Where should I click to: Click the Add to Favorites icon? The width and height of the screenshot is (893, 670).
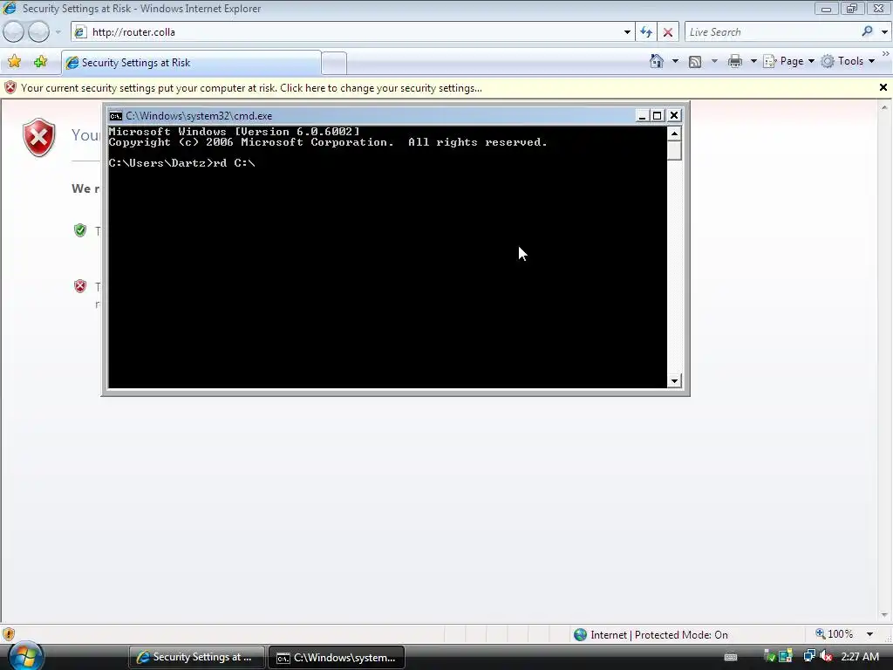(x=40, y=62)
